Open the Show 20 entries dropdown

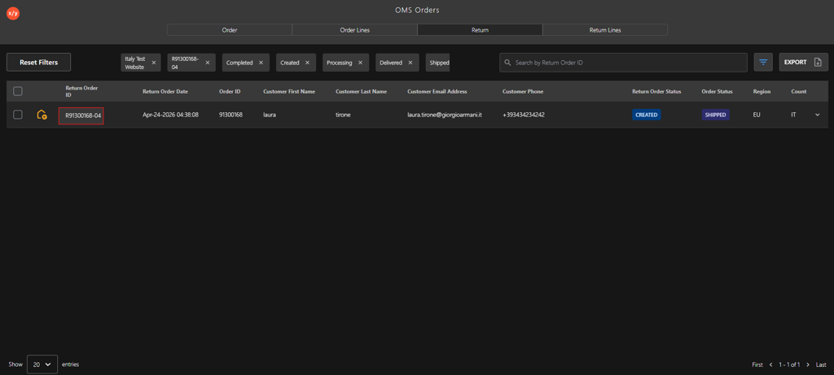pos(42,365)
